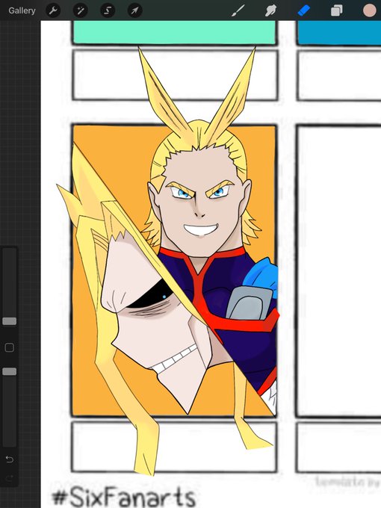The width and height of the screenshot is (381, 508).
Task: Activate the Selection tool
Action: pyautogui.click(x=108, y=10)
